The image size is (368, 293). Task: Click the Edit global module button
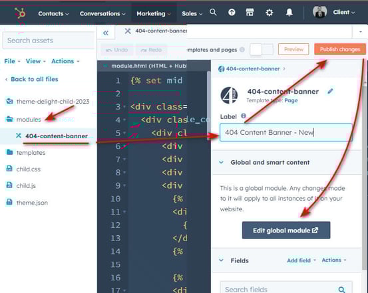(x=286, y=230)
